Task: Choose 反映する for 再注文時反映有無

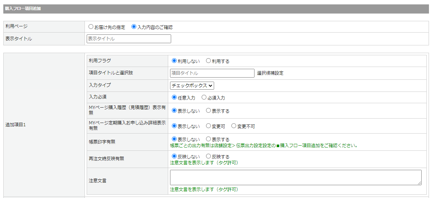Action: 208,156
